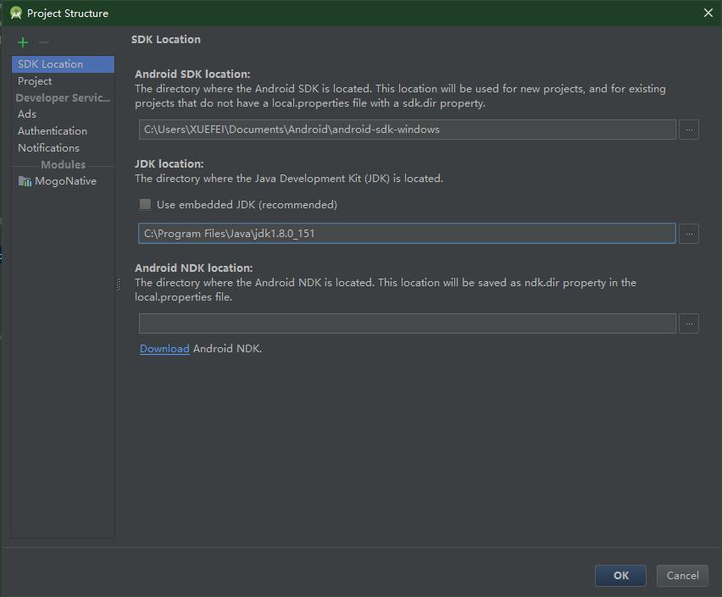Click the empty Android NDK path field
The image size is (722, 597).
[x=407, y=323]
